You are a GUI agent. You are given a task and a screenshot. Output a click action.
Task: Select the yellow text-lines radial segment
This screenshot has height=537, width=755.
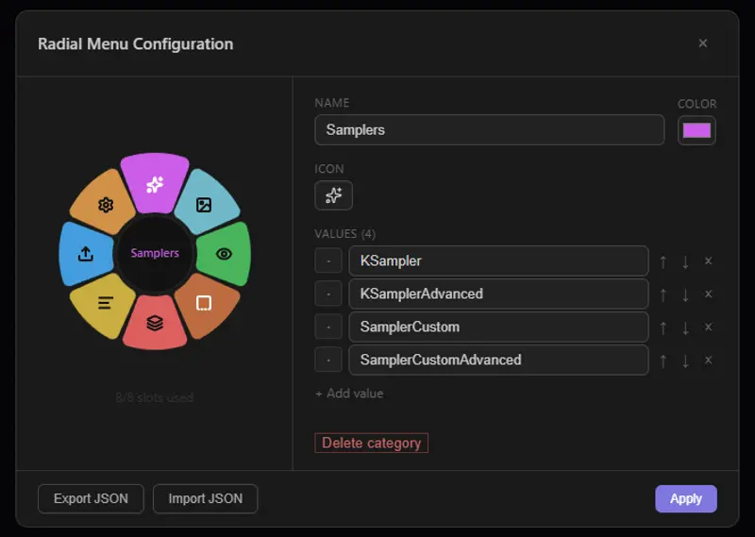[104, 305]
